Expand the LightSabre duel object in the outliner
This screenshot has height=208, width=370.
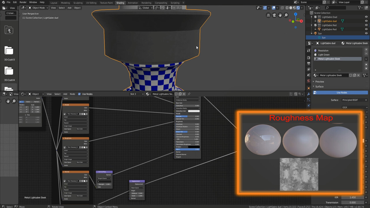pos(315,21)
